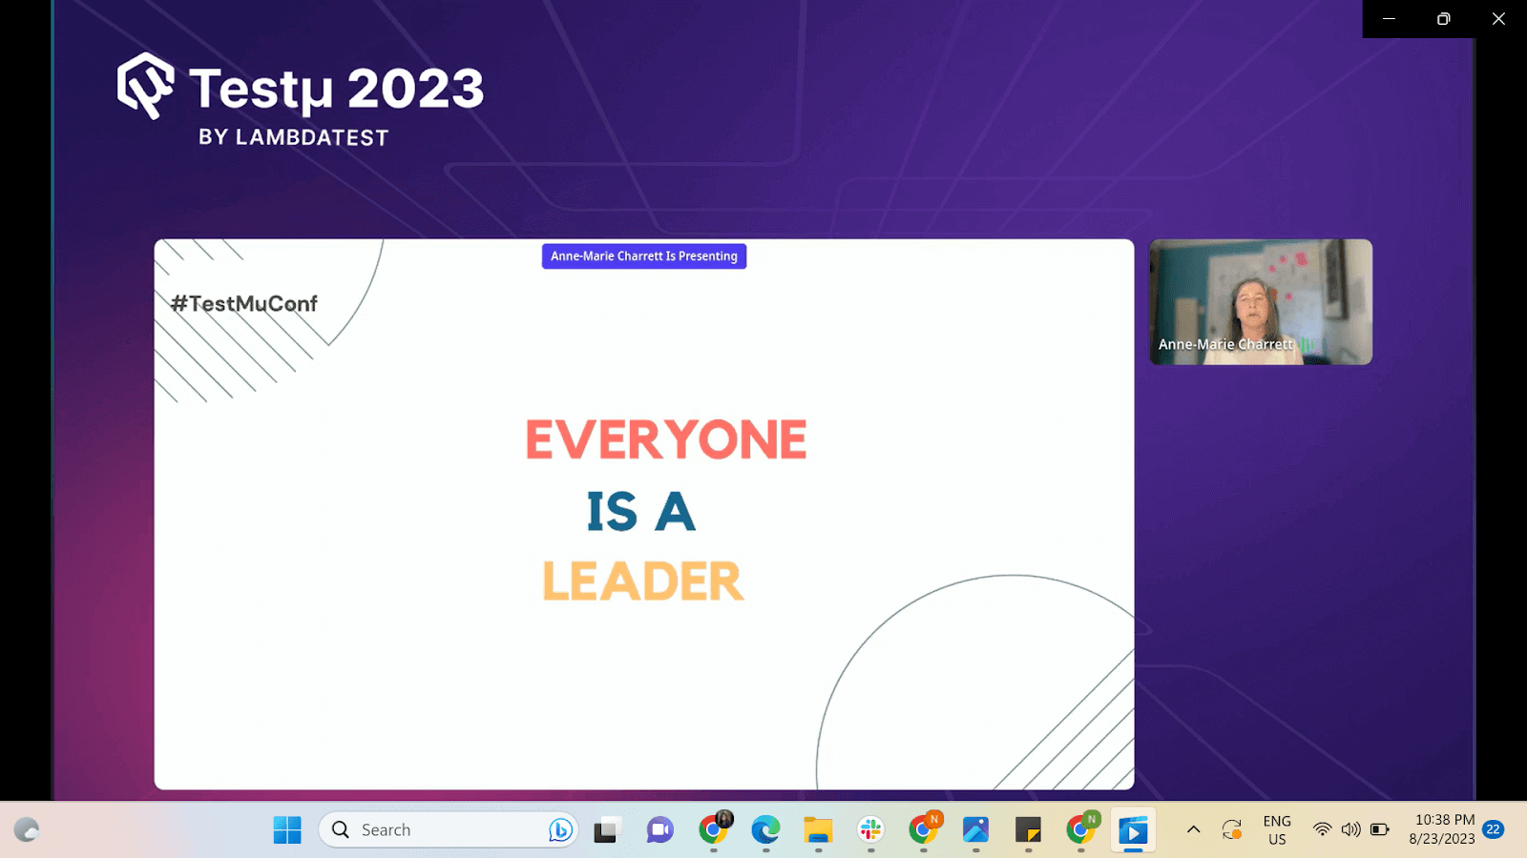Open the Wi-Fi network tray icon

click(1322, 829)
